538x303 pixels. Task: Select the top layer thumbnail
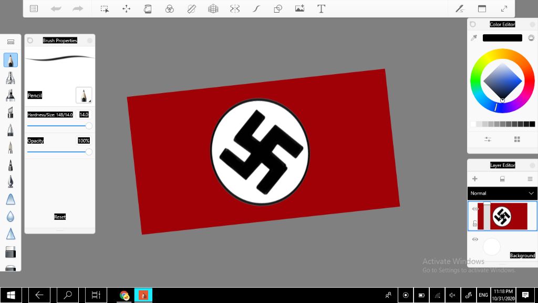[x=502, y=216]
